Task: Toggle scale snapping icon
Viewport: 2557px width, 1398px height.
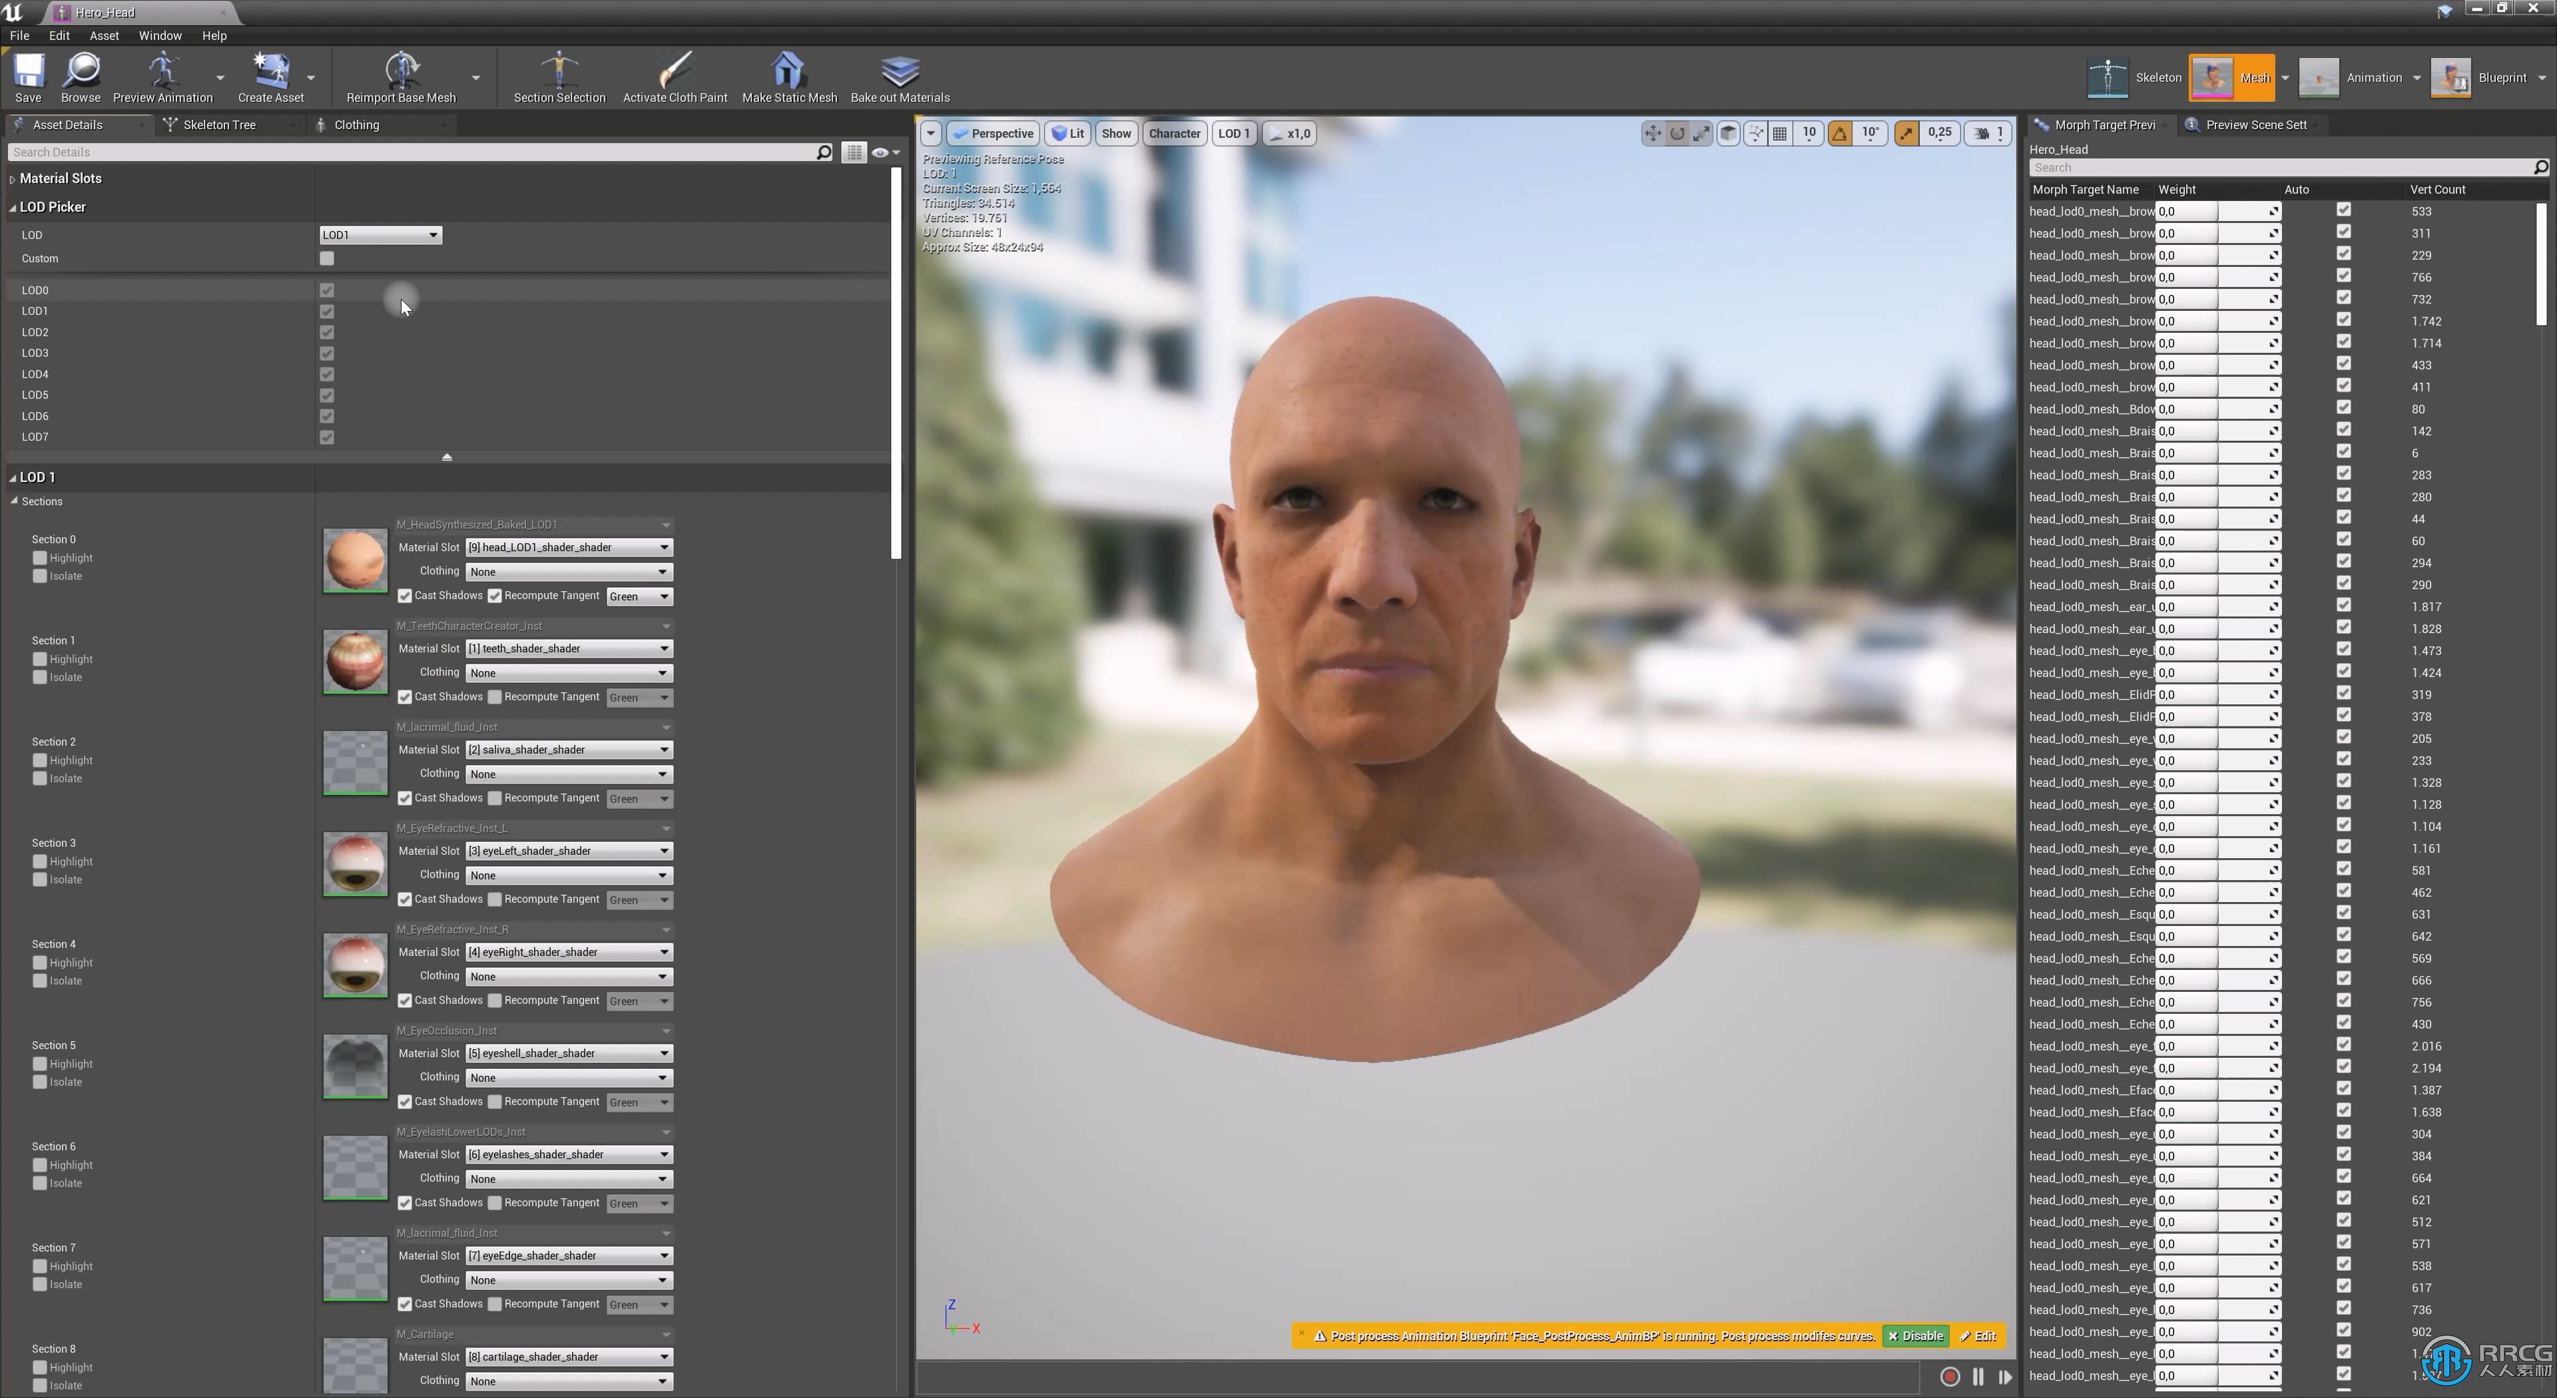Action: coord(1907,133)
